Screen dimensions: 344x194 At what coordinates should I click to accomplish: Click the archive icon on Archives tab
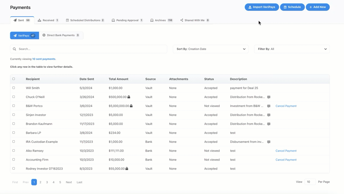click(152, 20)
